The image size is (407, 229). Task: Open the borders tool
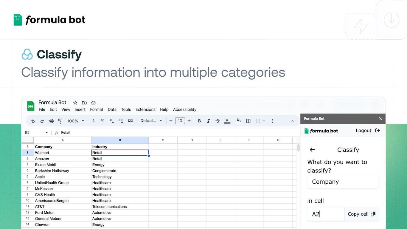(x=248, y=121)
